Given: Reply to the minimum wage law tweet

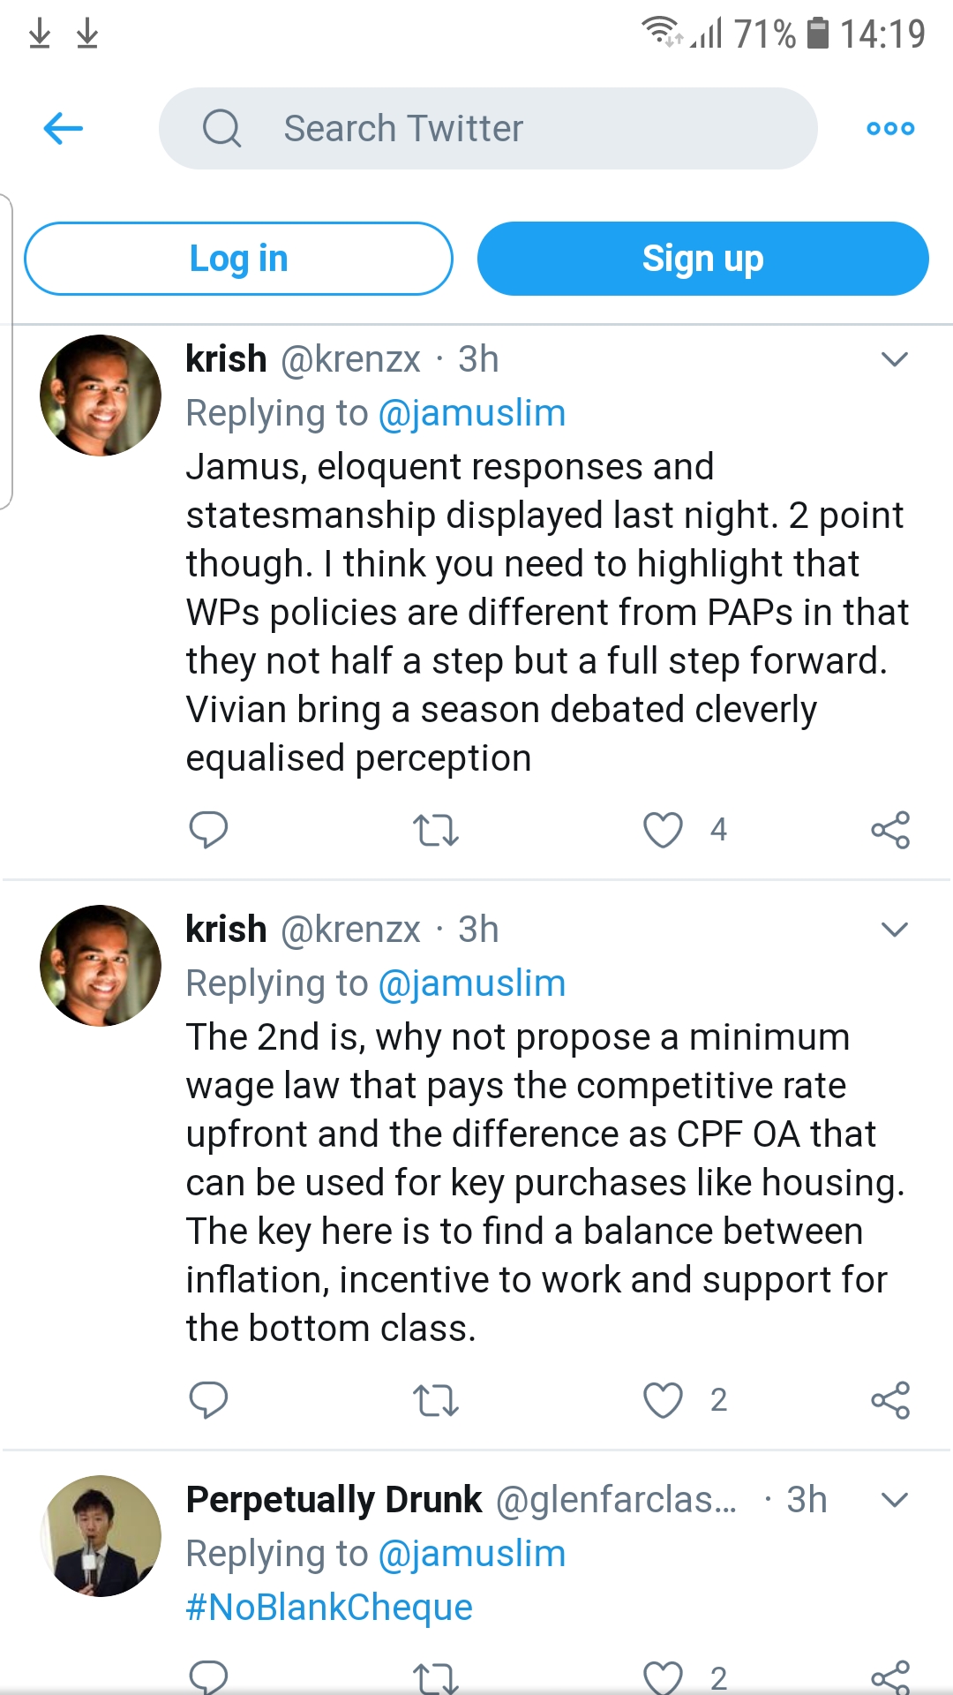Looking at the screenshot, I should pos(208,1400).
